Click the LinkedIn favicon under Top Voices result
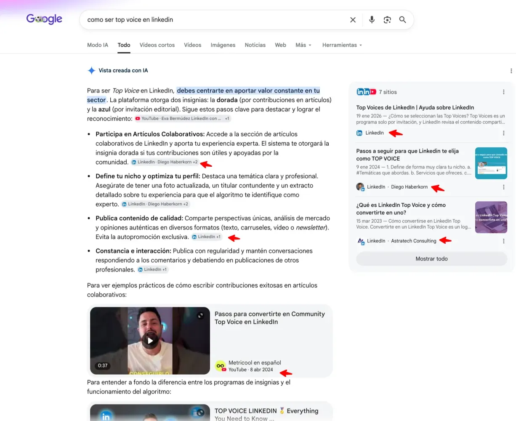 [x=359, y=133]
